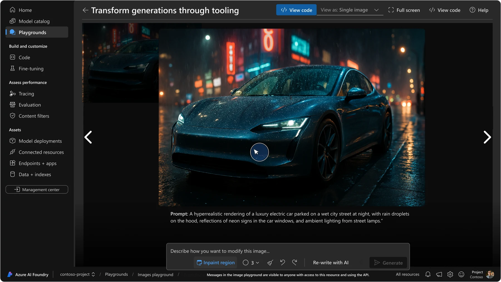Open the Model catalog
501x282 pixels.
click(x=37, y=21)
